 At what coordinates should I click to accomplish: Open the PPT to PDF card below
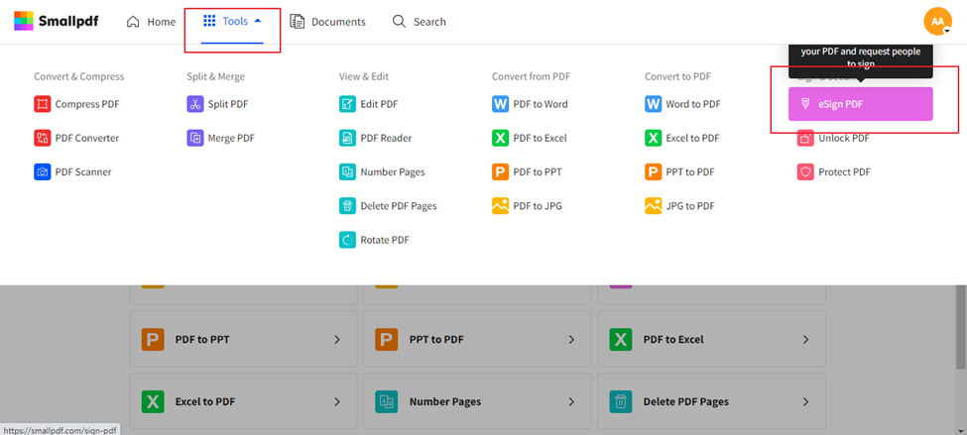pyautogui.click(x=477, y=339)
